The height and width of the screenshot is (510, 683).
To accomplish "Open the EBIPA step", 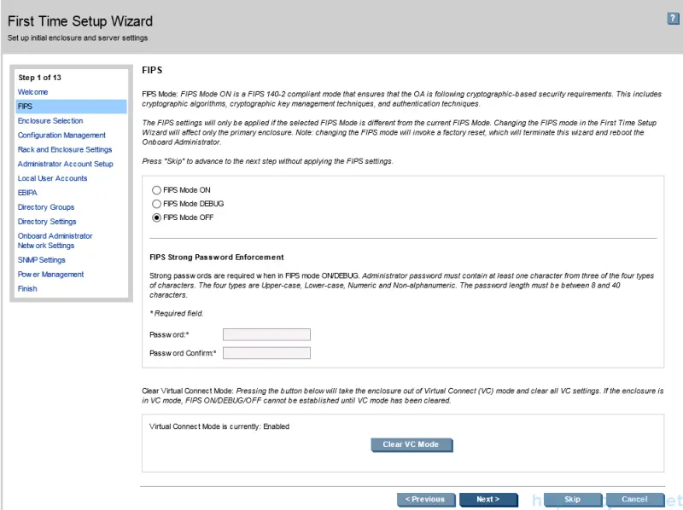I will pyautogui.click(x=27, y=193).
